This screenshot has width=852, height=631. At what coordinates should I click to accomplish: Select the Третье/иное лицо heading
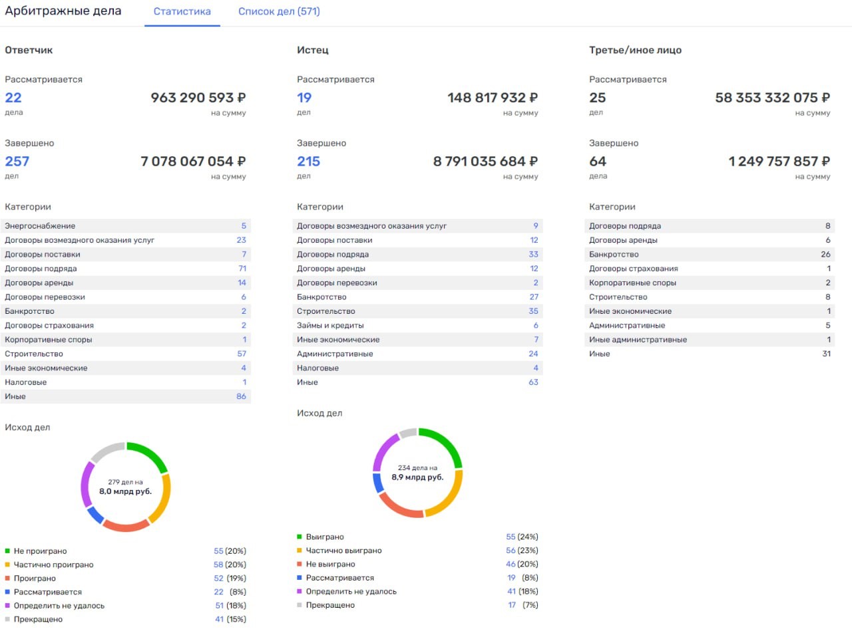point(636,51)
